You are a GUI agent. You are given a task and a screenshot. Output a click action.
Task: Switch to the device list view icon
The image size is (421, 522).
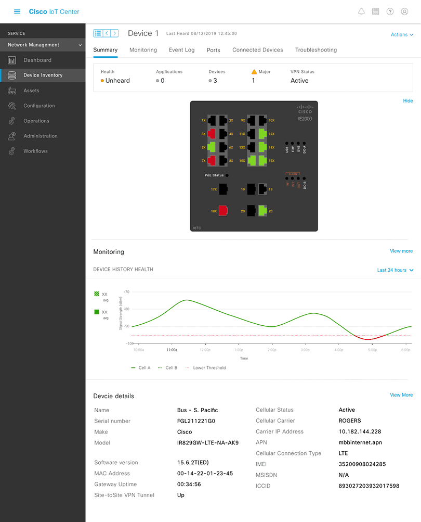point(98,33)
